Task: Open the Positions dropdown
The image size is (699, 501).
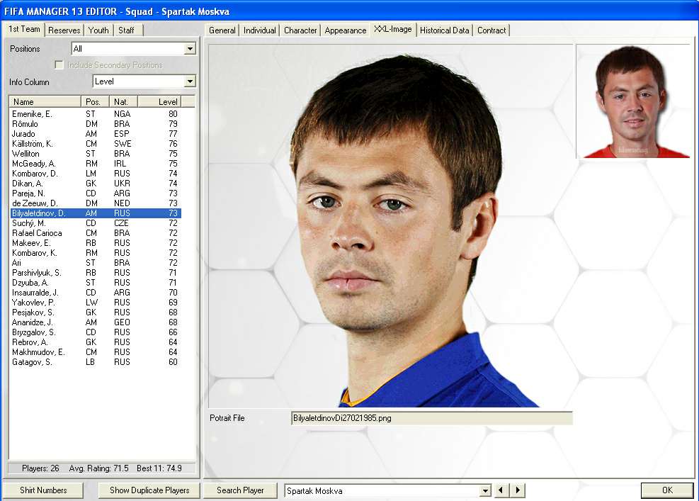Action: (190, 49)
